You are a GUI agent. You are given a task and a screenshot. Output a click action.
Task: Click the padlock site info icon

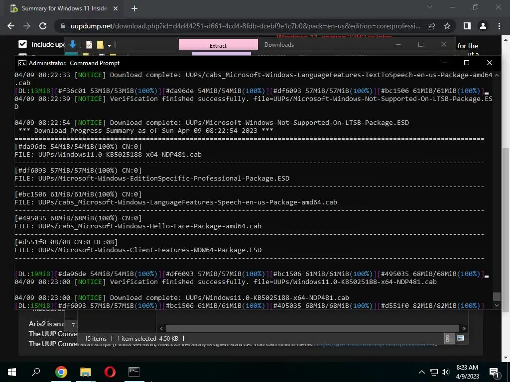click(63, 26)
